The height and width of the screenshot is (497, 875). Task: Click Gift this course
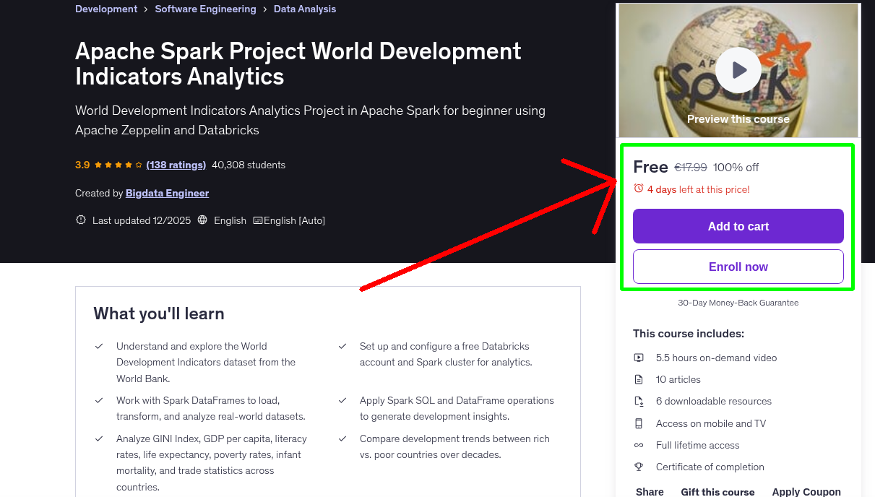(x=717, y=490)
